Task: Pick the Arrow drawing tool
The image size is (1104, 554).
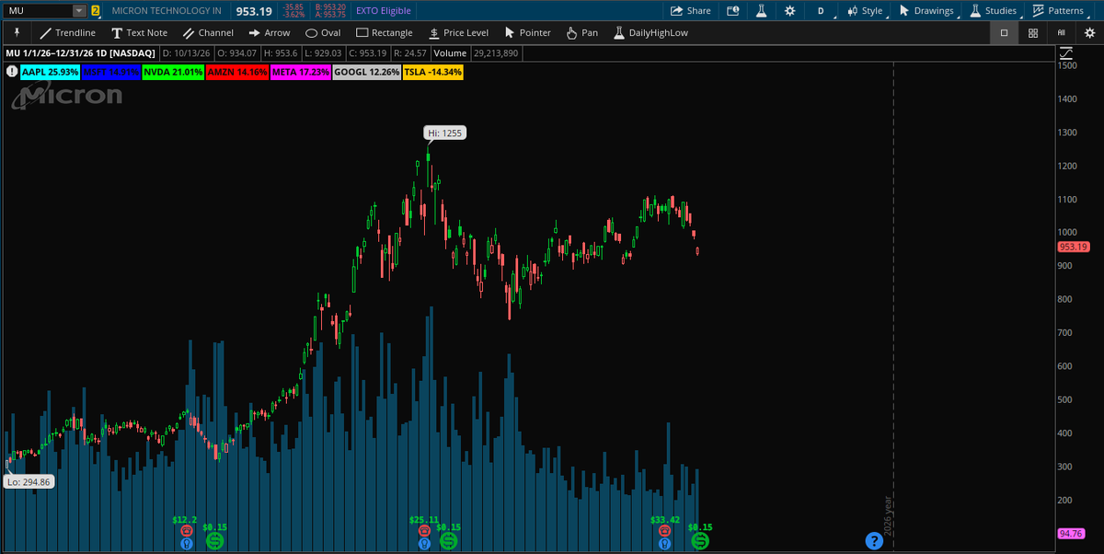Action: pos(270,32)
